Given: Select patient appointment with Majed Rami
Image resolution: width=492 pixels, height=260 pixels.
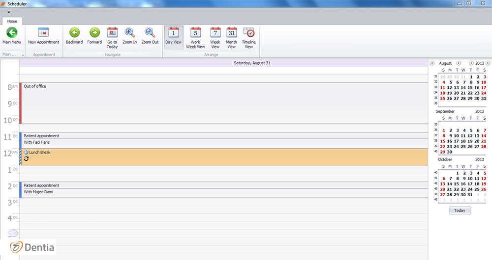Looking at the screenshot, I should click(x=221, y=189).
